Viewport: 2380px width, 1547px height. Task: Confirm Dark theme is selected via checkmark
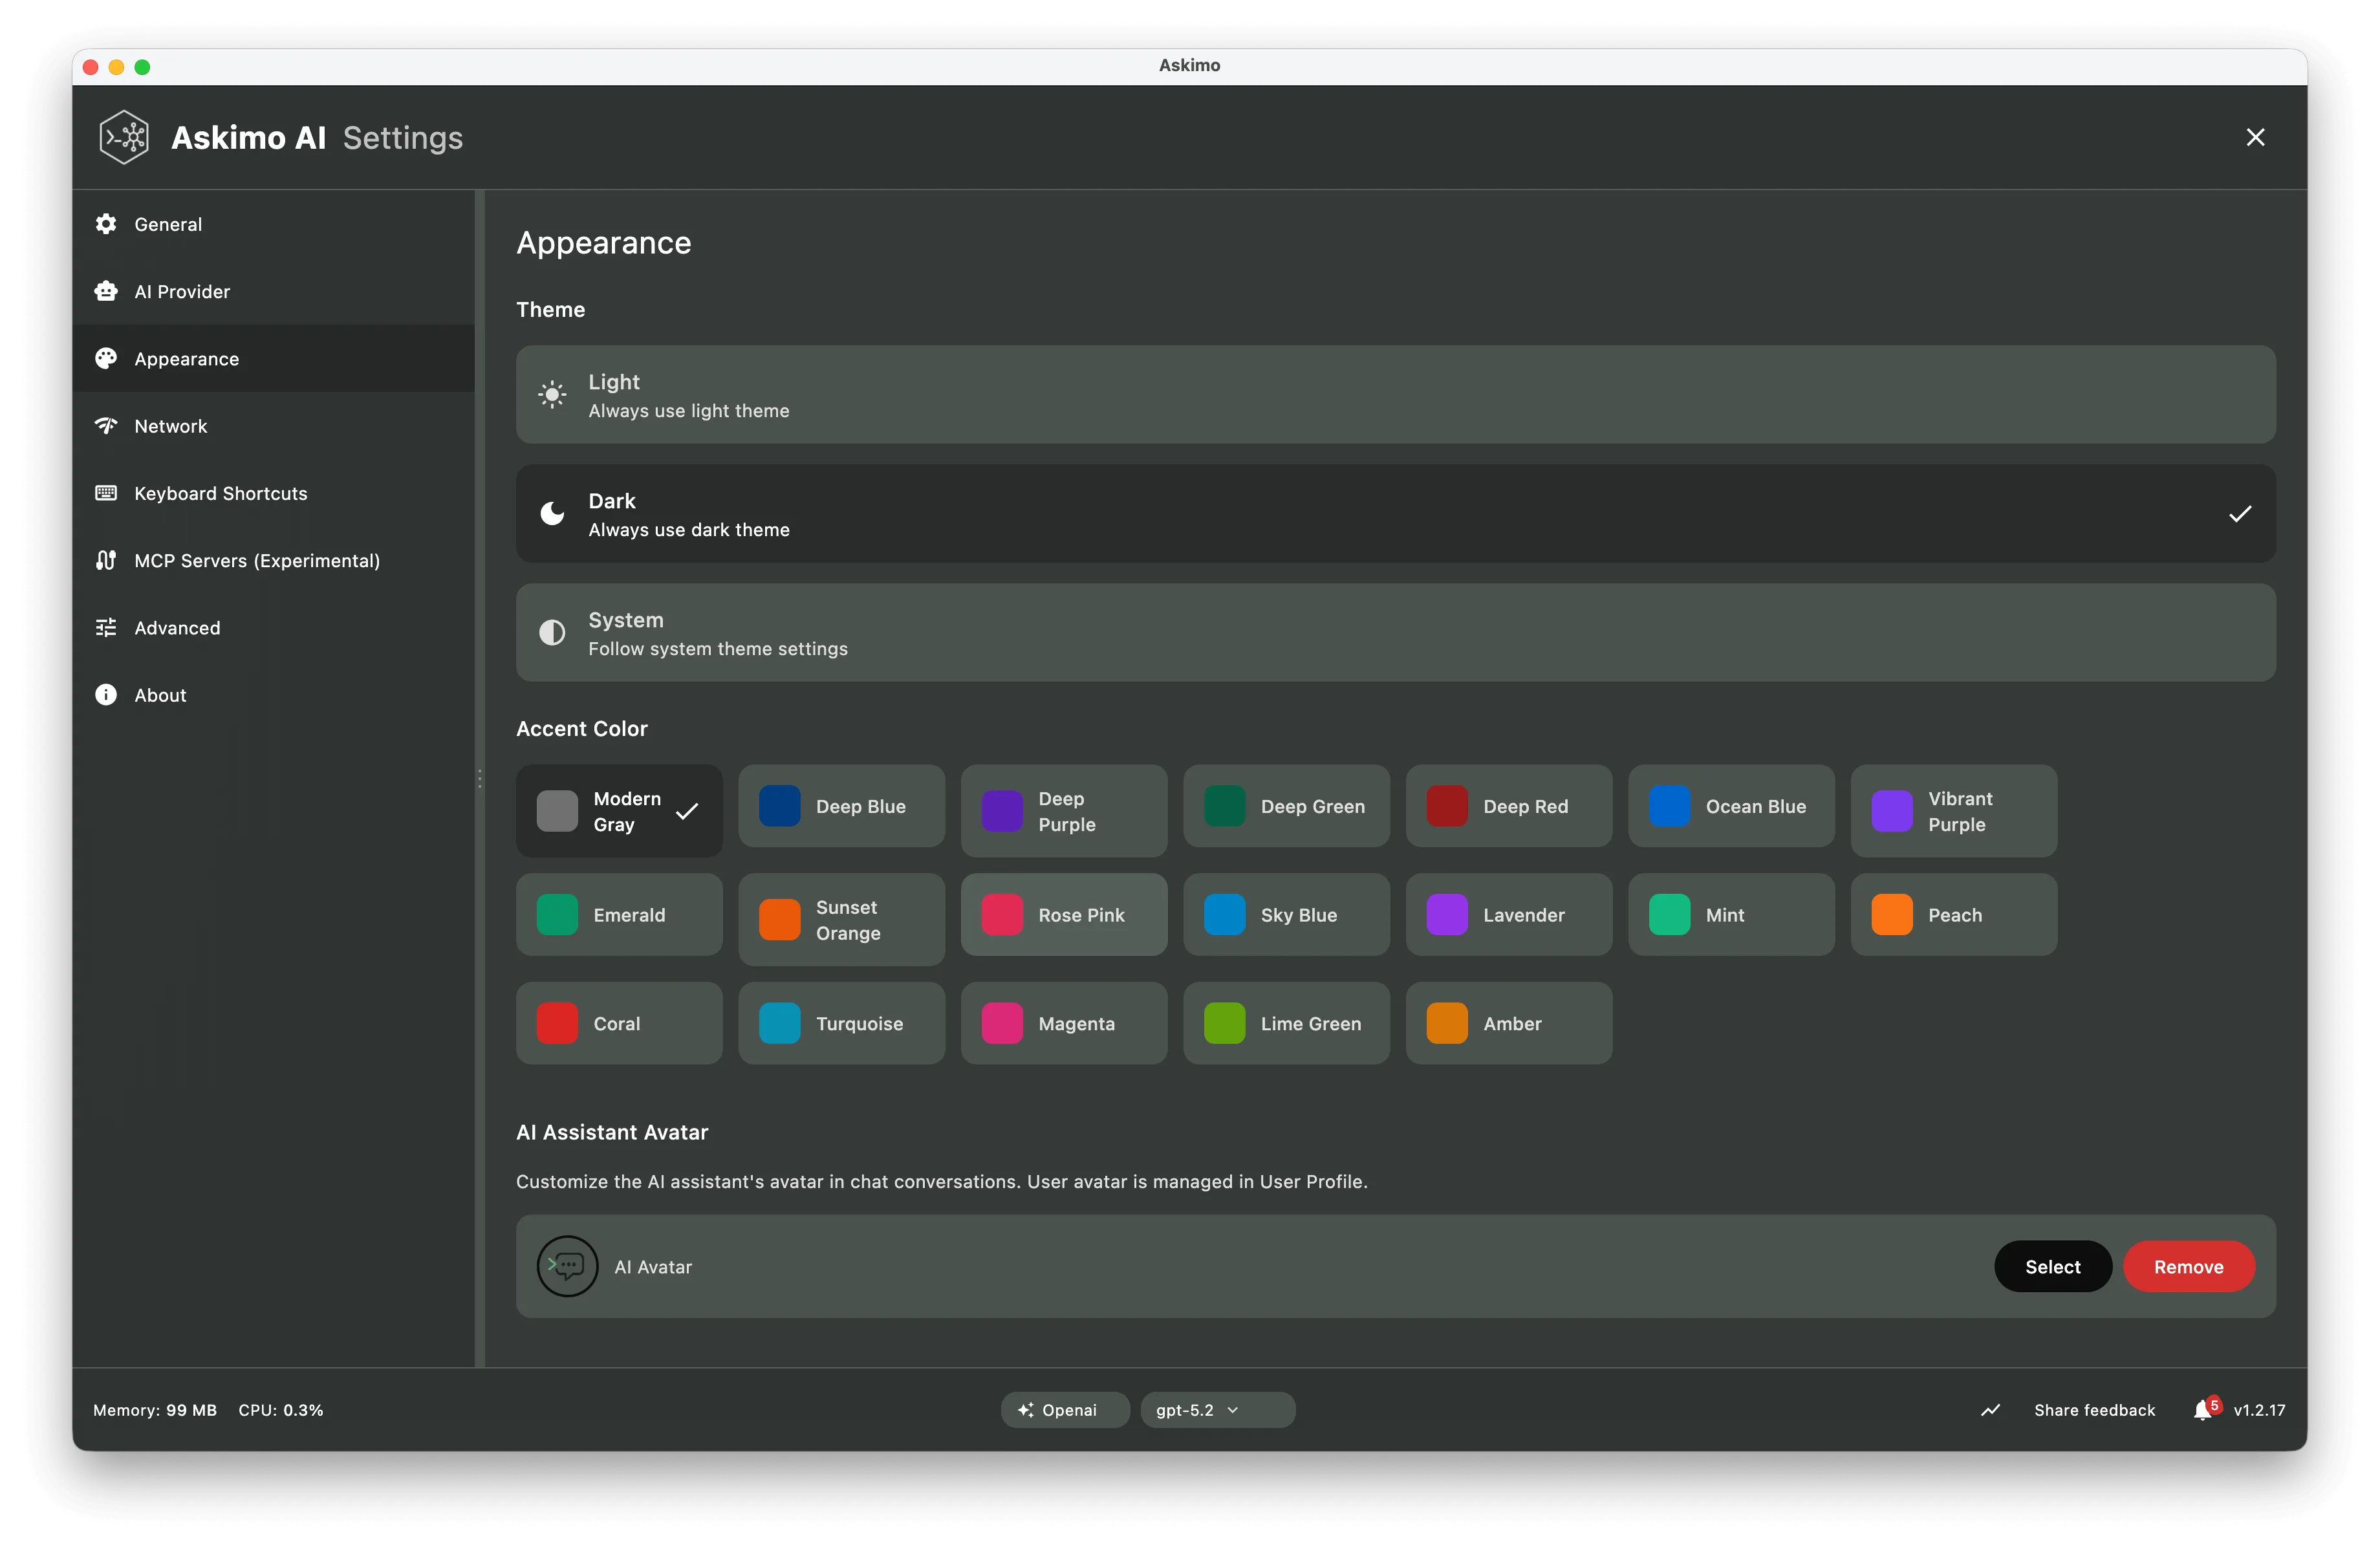click(2240, 514)
